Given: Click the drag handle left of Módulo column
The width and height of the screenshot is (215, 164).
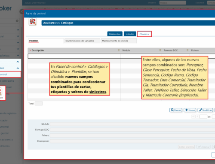Looking at the screenshot, I should point(119,50).
